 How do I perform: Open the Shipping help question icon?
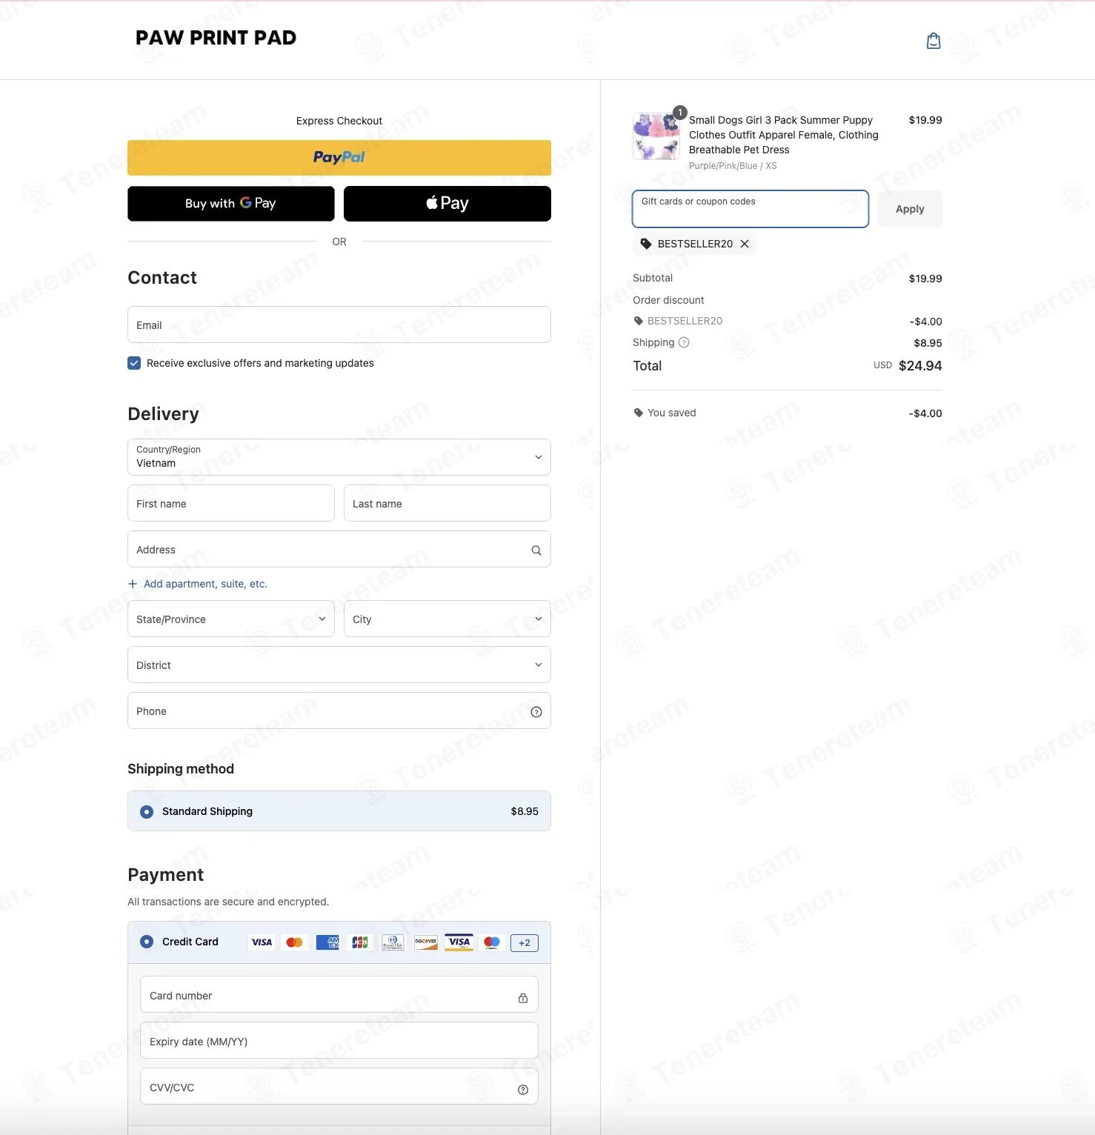click(684, 342)
